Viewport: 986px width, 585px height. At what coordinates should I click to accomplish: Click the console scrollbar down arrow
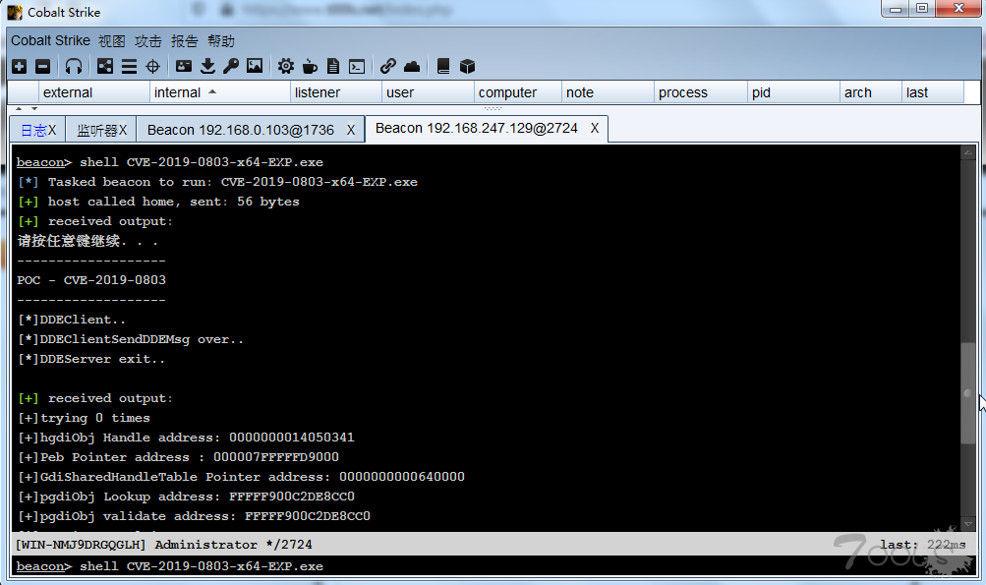pyautogui.click(x=968, y=524)
